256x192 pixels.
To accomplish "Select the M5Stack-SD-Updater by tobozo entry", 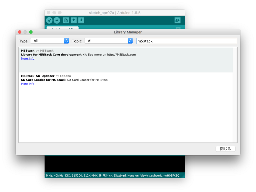I will 126,80.
